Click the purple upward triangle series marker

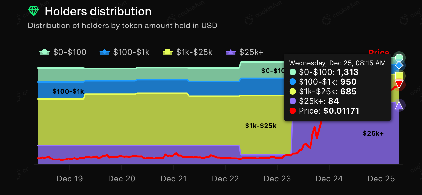399,105
